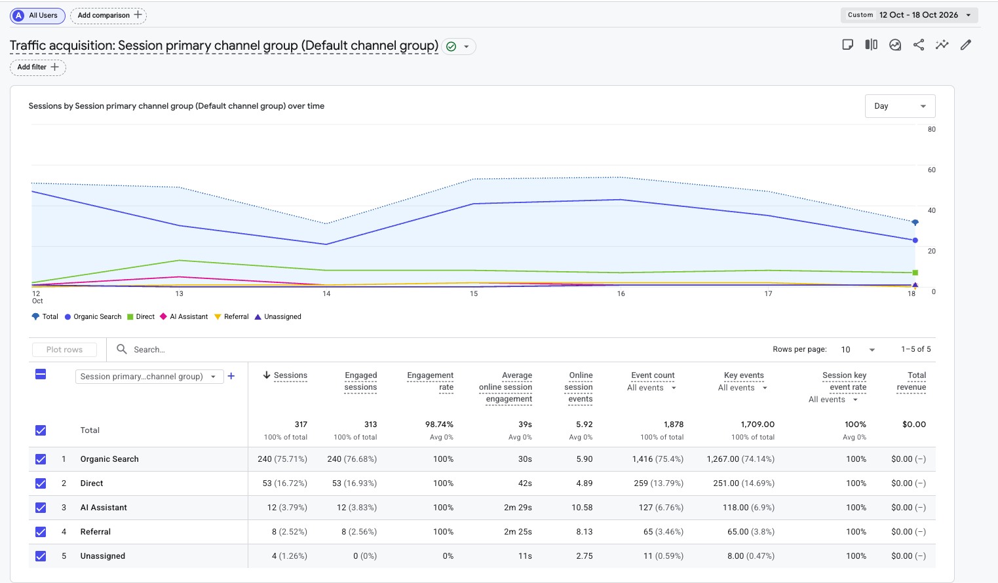Click the Add filter button
Screen dimensions: 998x583
coord(38,67)
